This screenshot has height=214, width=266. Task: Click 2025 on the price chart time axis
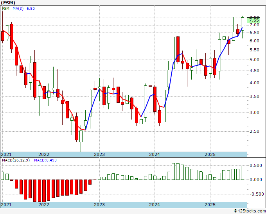[210, 154]
